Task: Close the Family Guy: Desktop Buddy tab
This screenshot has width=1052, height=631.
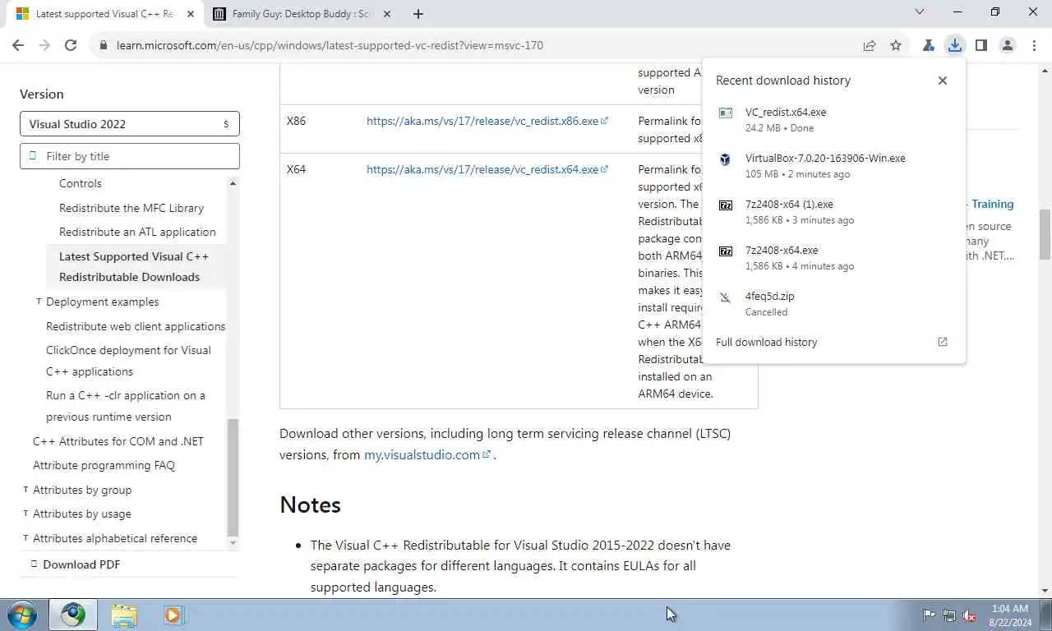Action: pos(387,14)
